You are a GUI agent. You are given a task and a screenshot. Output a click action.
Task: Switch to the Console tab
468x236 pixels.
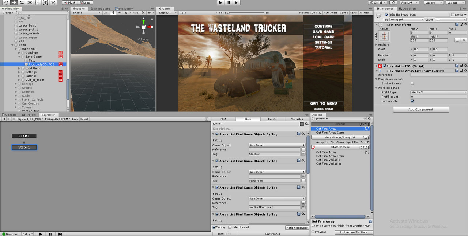9,115
